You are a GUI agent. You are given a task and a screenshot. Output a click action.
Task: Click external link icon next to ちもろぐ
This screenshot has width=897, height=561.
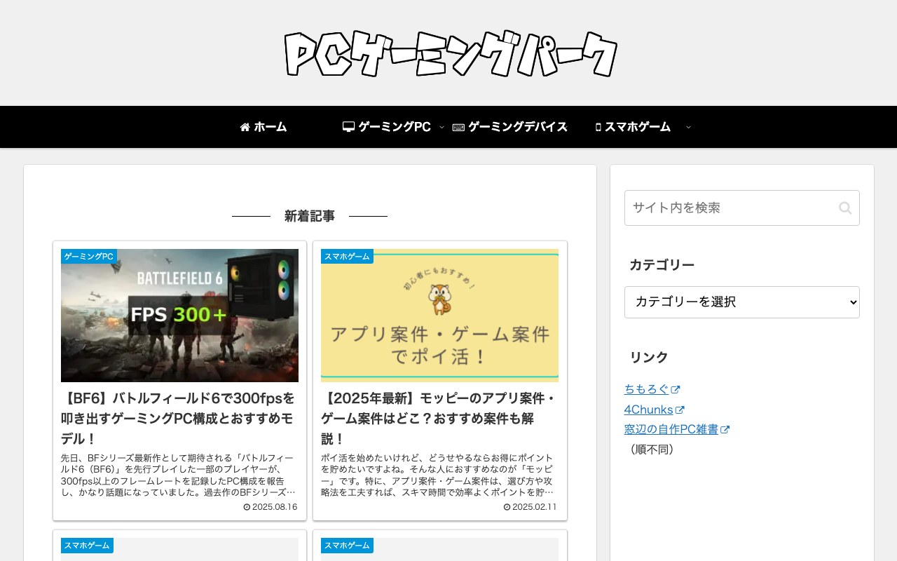676,389
